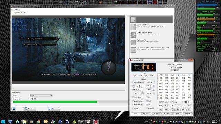Viewport: 221px width, 124px height.
Task: Open the Priority dropdown set to Normal
Action: click(41, 96)
